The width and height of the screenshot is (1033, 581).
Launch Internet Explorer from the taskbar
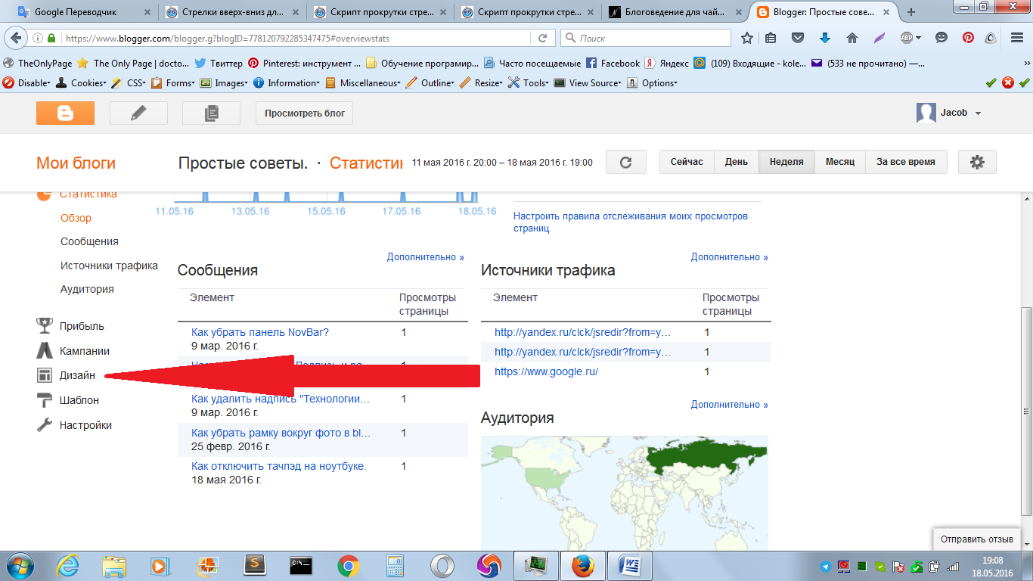coord(68,566)
